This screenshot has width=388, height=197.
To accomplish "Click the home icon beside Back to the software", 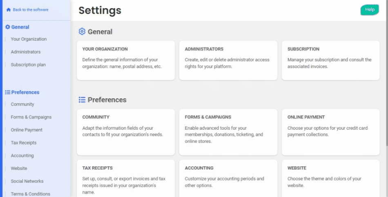I will (9, 10).
